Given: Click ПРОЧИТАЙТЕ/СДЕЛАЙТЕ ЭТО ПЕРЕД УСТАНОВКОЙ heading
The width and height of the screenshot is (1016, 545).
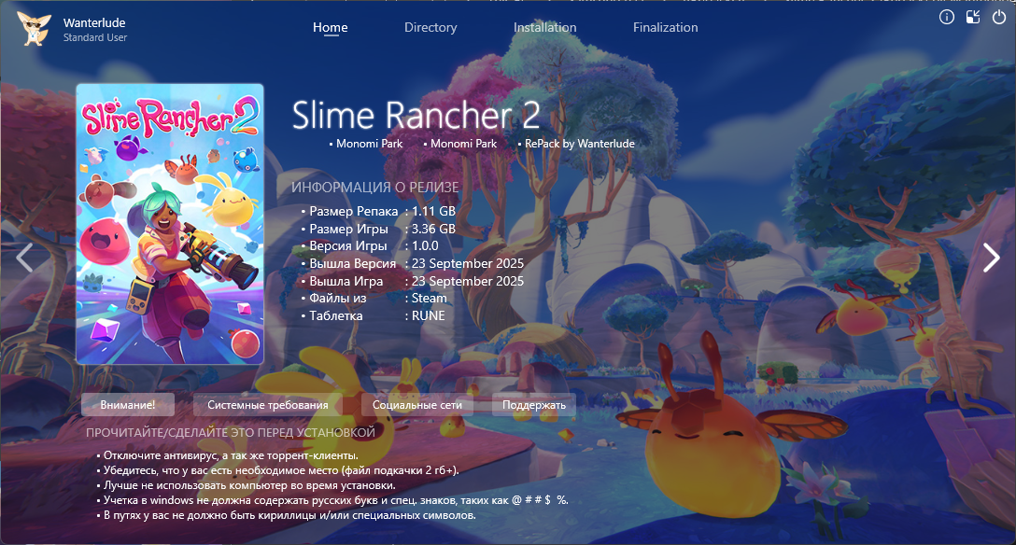Looking at the screenshot, I should tap(231, 432).
